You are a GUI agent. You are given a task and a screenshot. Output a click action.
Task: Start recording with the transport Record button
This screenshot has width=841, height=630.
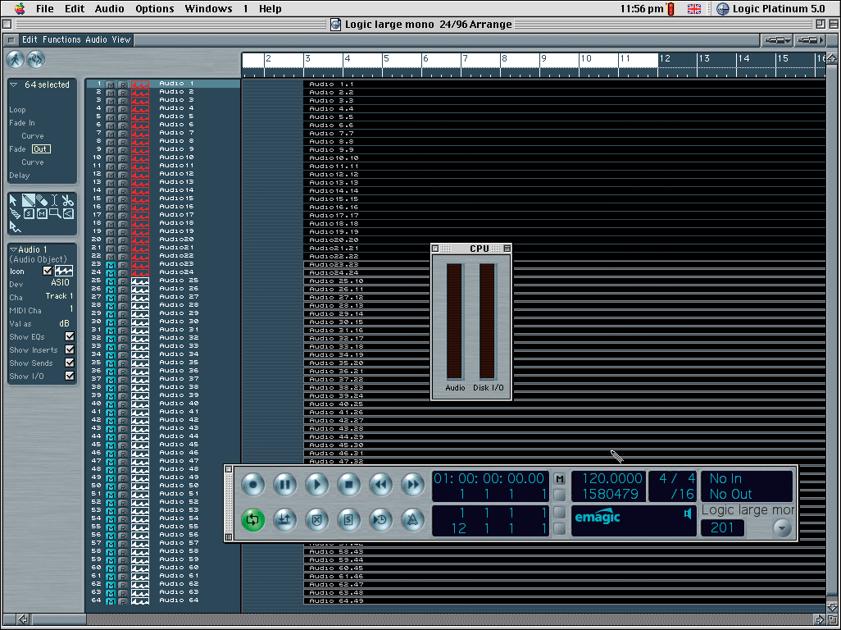pos(252,485)
